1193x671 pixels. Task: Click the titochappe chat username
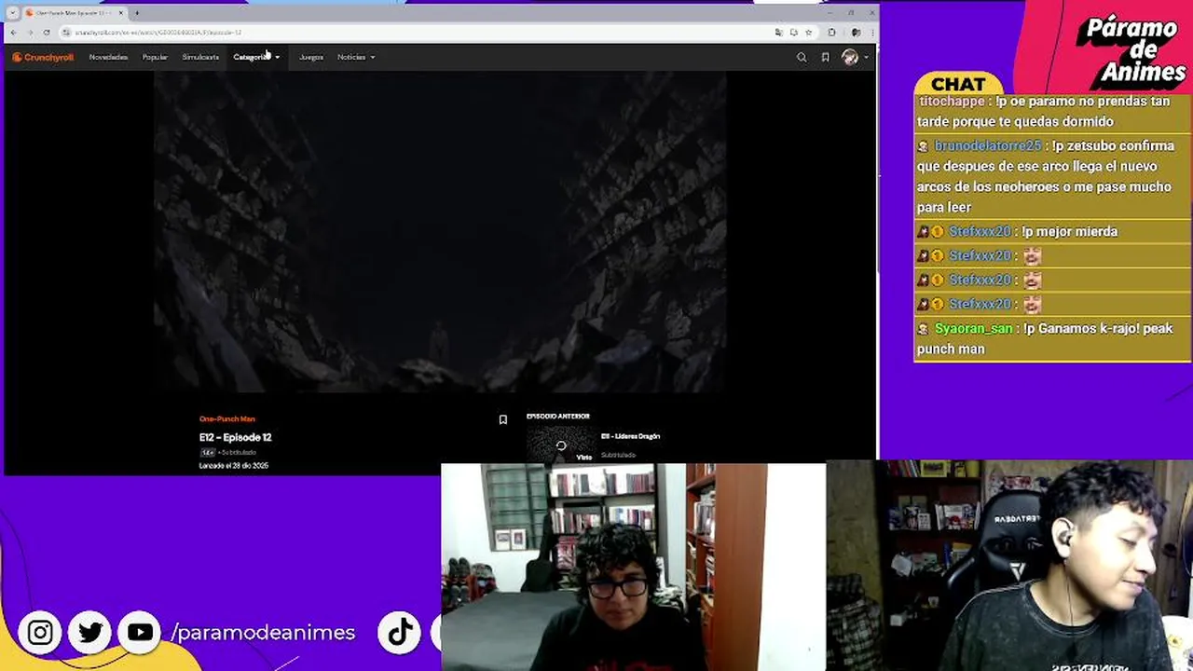coord(952,102)
